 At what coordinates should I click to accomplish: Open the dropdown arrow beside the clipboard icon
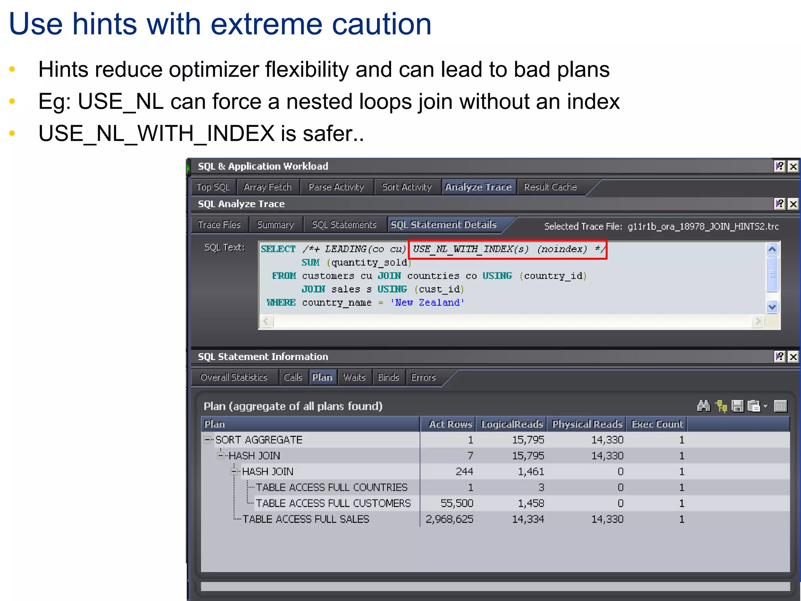coord(765,407)
